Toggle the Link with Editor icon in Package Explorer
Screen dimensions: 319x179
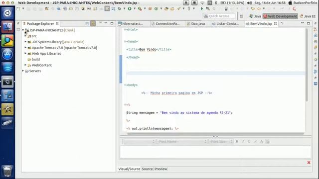[x=93, y=23]
